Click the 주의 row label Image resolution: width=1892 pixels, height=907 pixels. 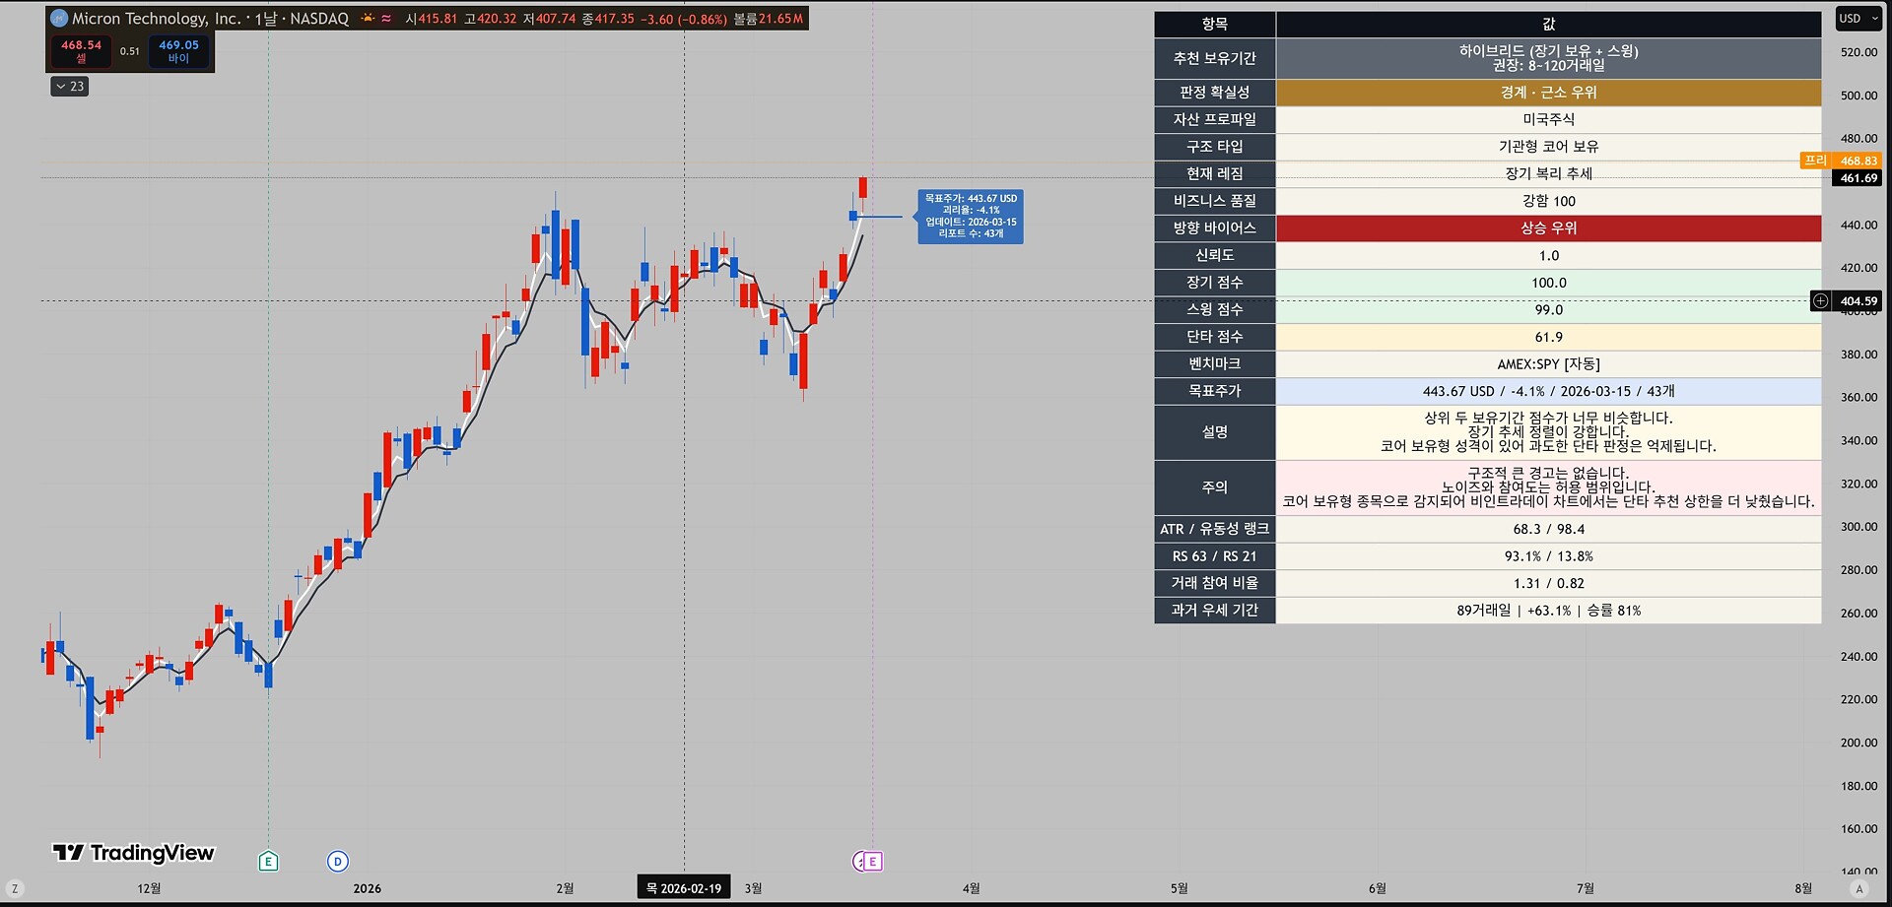1215,487
